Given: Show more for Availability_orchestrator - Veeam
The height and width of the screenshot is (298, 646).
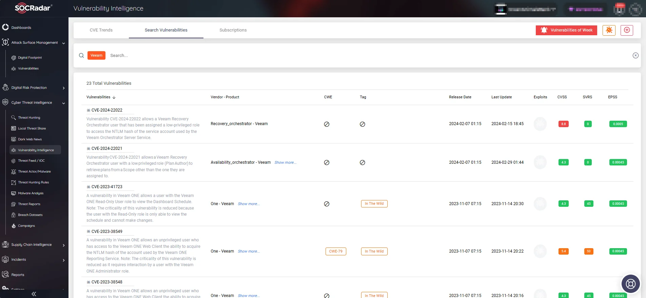Looking at the screenshot, I should coord(286,163).
